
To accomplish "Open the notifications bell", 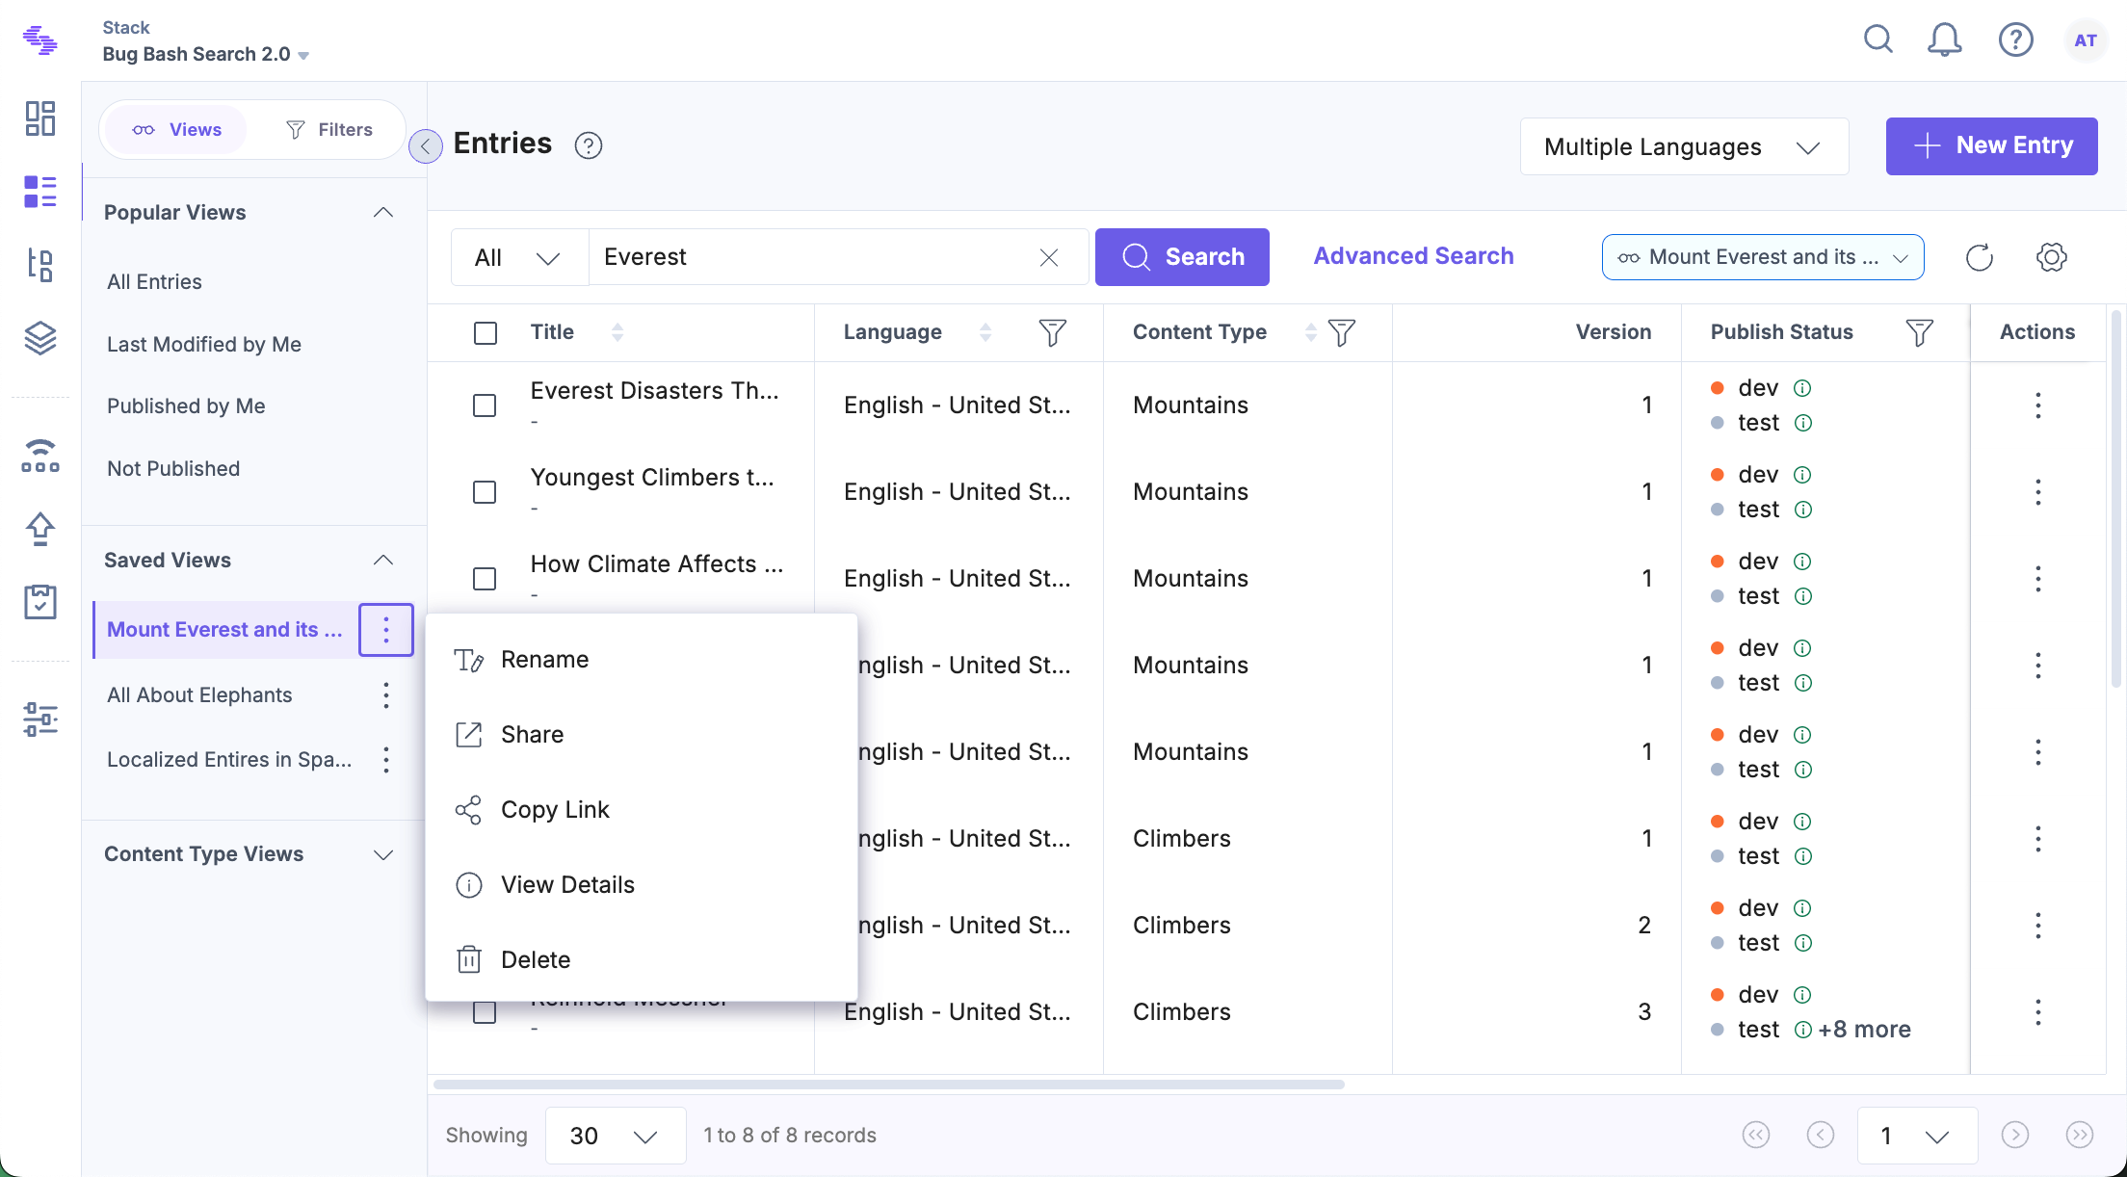I will click(1945, 39).
